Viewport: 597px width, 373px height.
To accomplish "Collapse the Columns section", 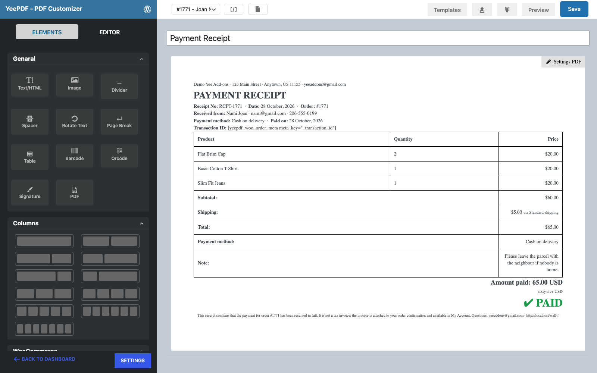I will coord(142,223).
